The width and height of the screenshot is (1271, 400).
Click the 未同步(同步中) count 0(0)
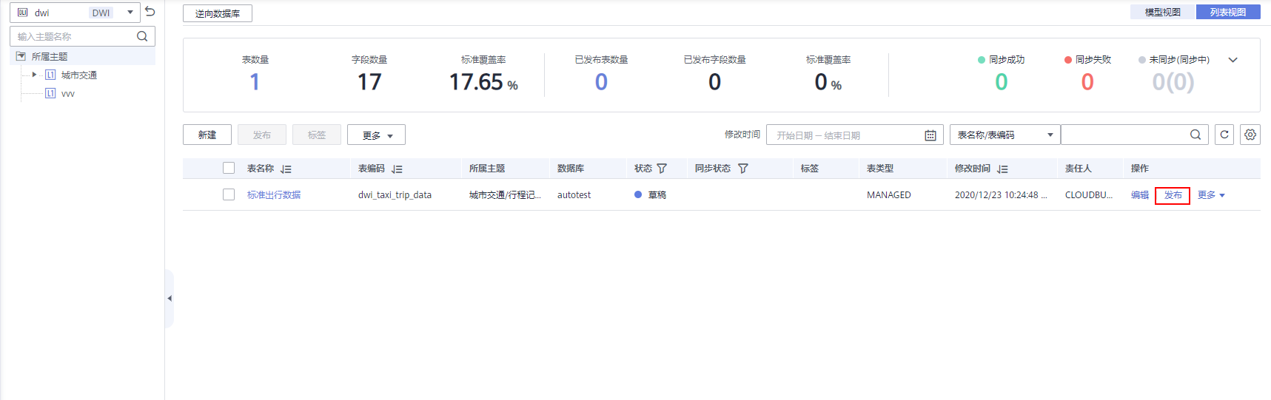click(1173, 82)
